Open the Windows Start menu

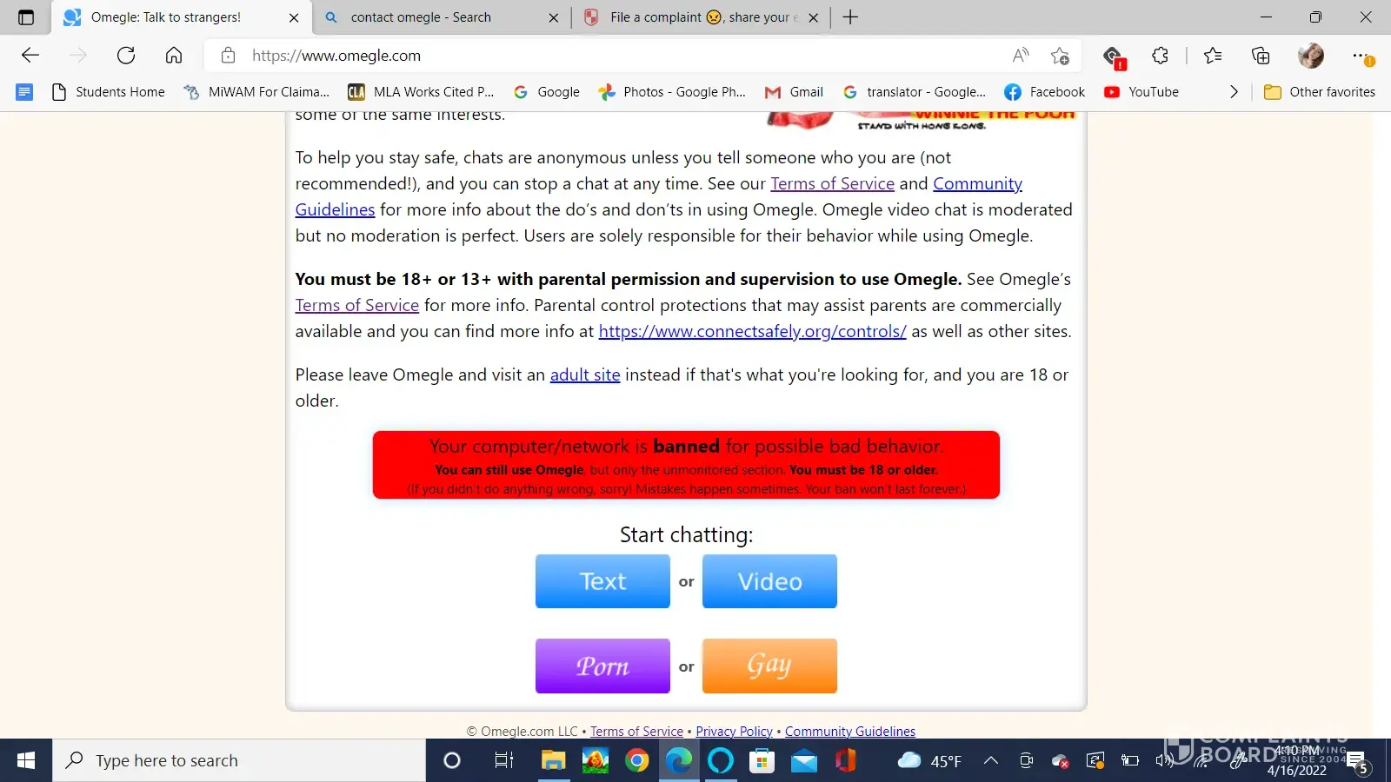(x=26, y=761)
